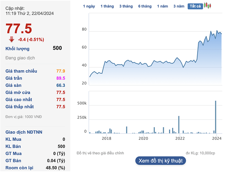Click the Giá trần value 89.5
The height and width of the screenshot is (173, 225).
point(61,78)
